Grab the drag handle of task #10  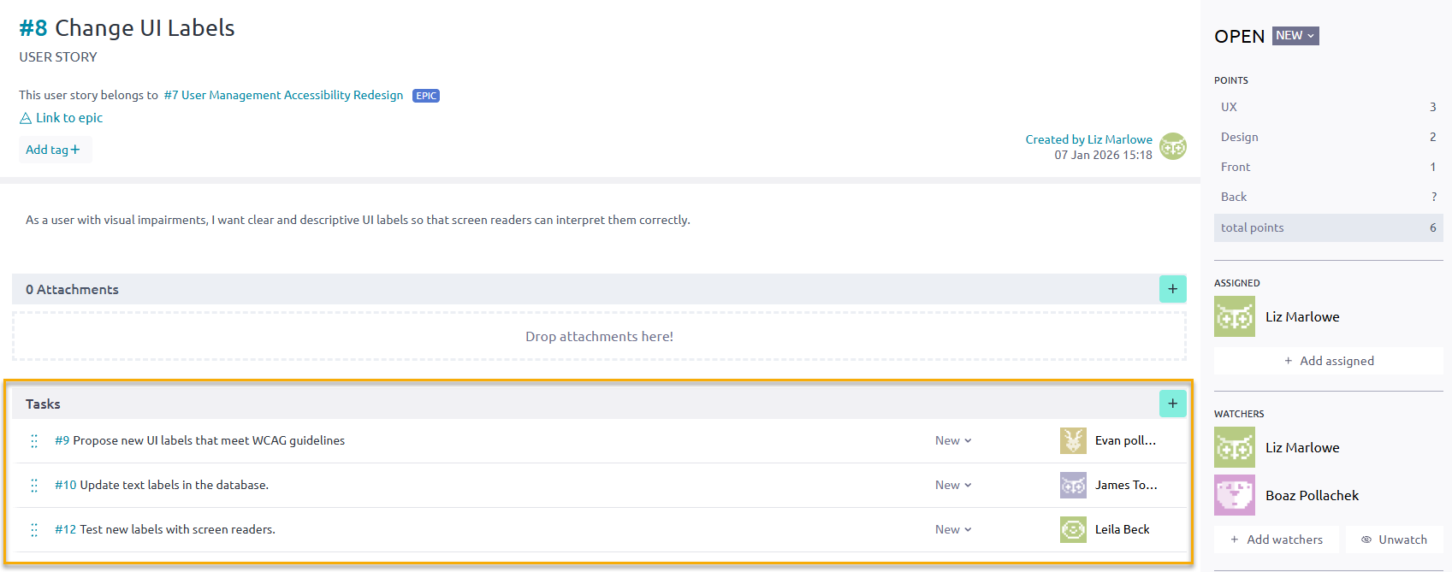click(x=34, y=486)
